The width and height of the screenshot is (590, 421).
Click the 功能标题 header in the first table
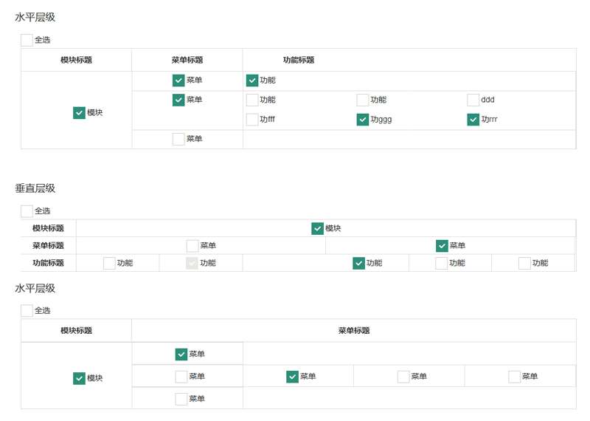pyautogui.click(x=299, y=61)
